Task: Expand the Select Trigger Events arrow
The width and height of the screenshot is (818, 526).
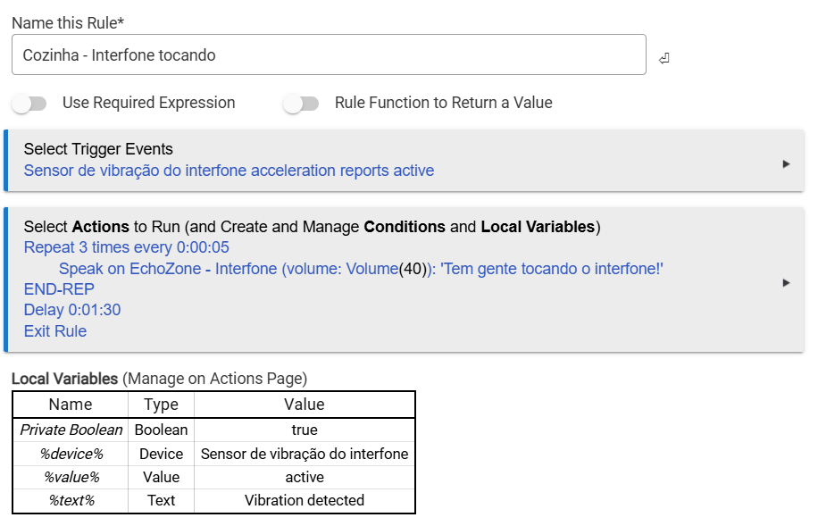Action: pyautogui.click(x=786, y=163)
